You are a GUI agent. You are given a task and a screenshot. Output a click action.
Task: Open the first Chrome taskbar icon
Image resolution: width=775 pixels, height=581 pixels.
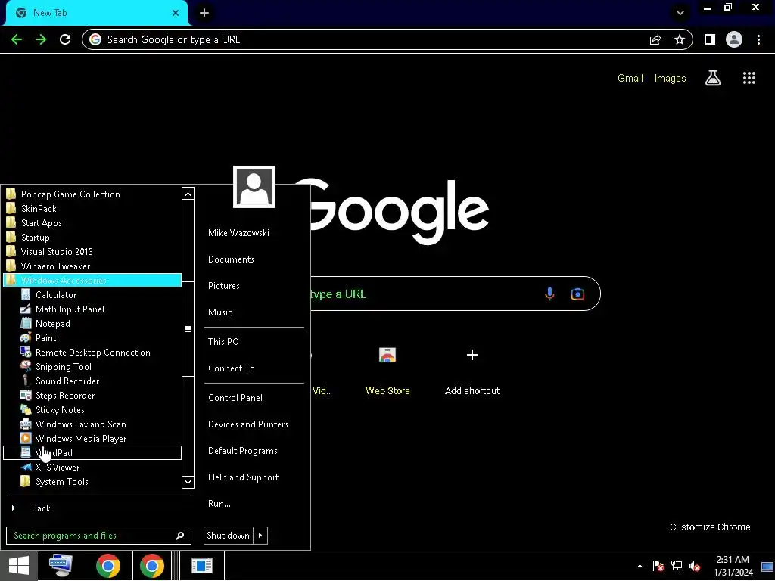108,566
